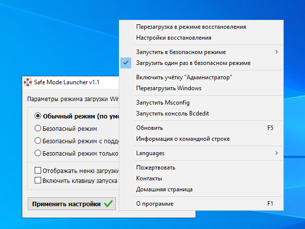This screenshot has height=229, width=305.
Task: Expand Запустить в безопасном режиме submenu arrow
Action: (x=276, y=52)
